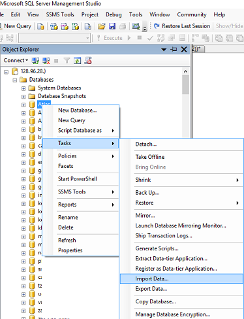Click the red Object Explorer toolbar icon

[88, 61]
